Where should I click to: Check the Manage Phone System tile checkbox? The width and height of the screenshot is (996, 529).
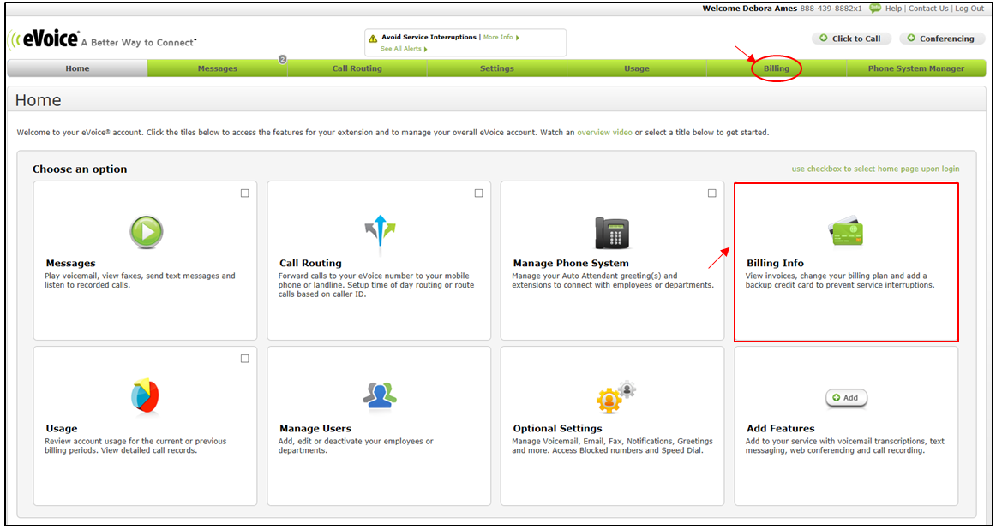pos(712,193)
